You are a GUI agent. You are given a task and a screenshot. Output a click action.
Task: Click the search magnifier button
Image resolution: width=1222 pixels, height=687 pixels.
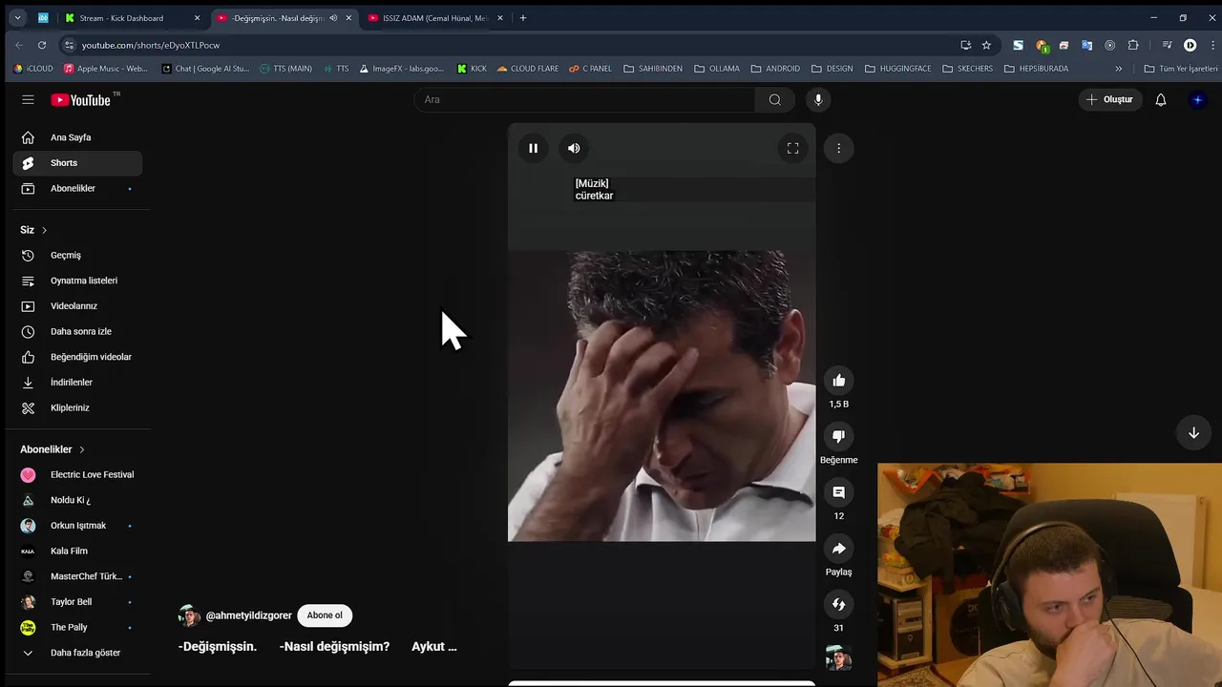pyautogui.click(x=774, y=99)
